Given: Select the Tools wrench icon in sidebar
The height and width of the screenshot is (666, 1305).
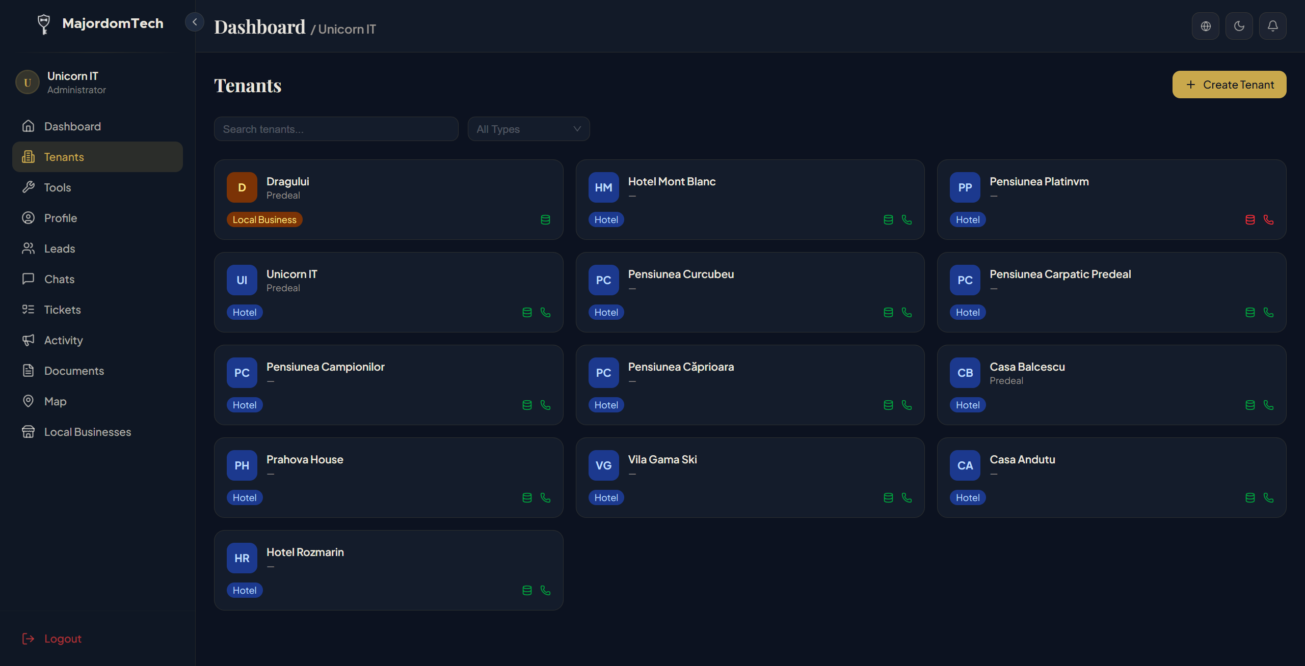Looking at the screenshot, I should (29, 187).
